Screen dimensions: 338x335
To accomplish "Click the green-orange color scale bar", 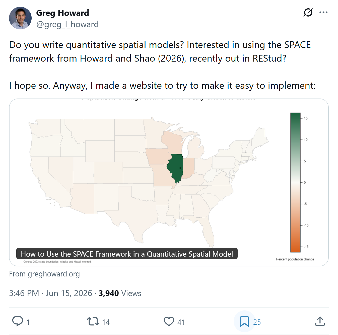I will click(295, 182).
